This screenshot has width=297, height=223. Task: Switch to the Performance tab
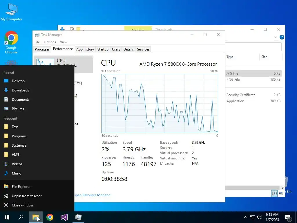[x=63, y=49]
